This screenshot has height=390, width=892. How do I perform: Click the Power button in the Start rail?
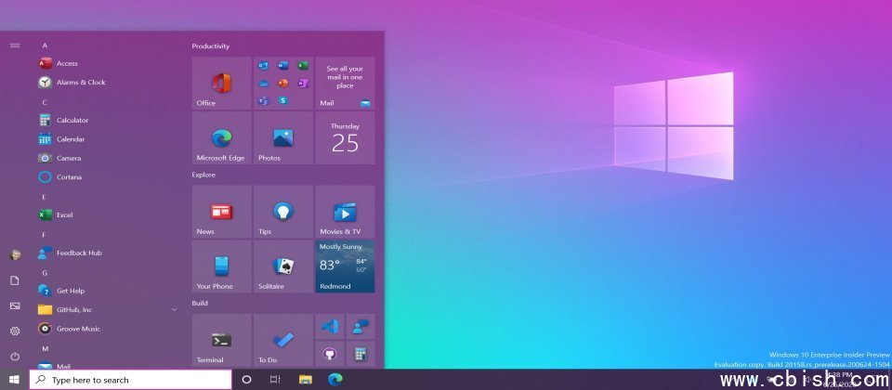tap(16, 357)
